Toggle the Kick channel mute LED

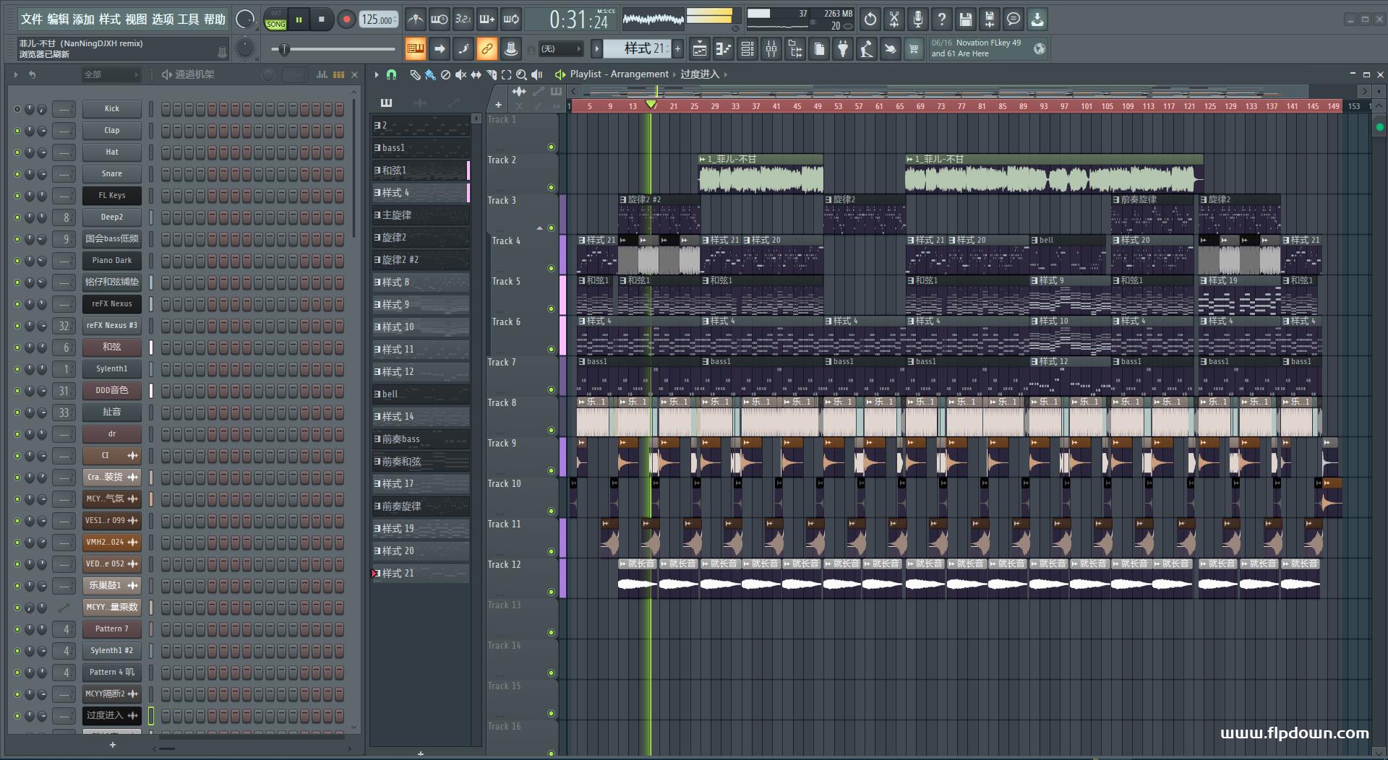tap(17, 109)
